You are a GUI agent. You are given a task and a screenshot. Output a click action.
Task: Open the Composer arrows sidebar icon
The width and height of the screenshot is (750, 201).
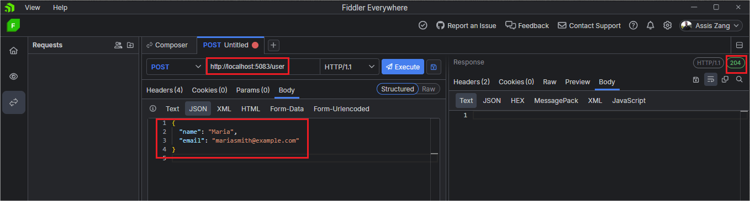coord(14,102)
